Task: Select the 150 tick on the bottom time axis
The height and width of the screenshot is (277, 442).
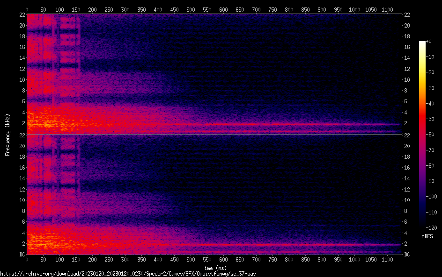Action: [76, 260]
